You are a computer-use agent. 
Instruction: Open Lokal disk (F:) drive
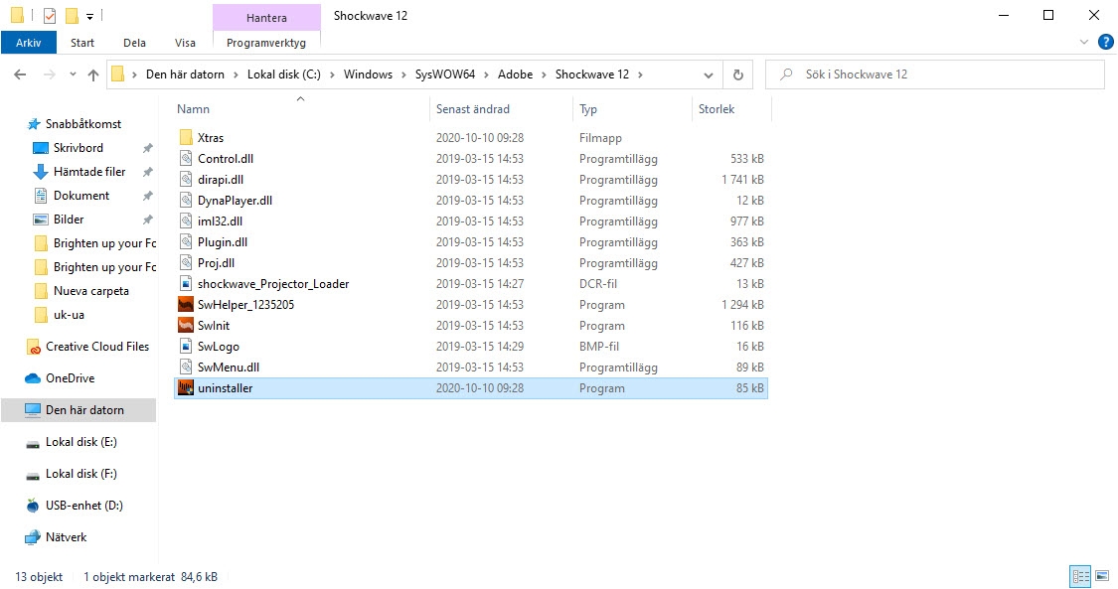[72, 474]
